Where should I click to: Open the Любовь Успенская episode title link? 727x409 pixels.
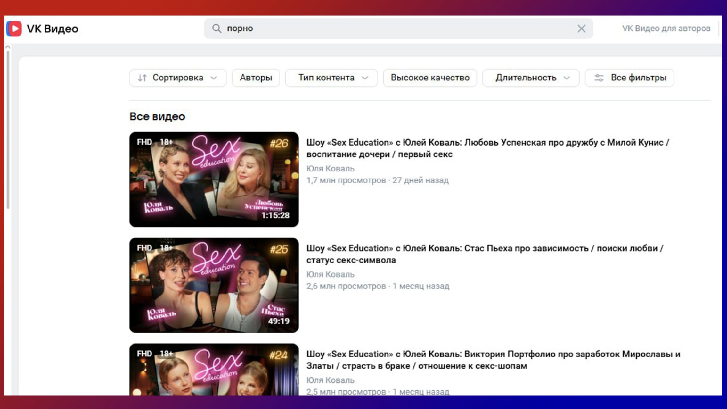(487, 148)
